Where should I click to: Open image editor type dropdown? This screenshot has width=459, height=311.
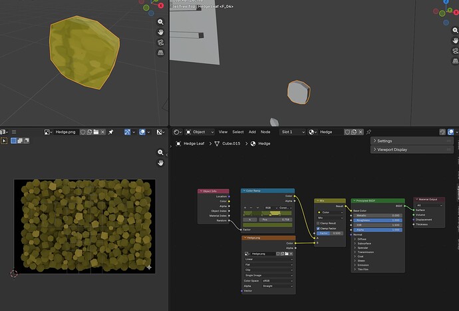(4, 133)
